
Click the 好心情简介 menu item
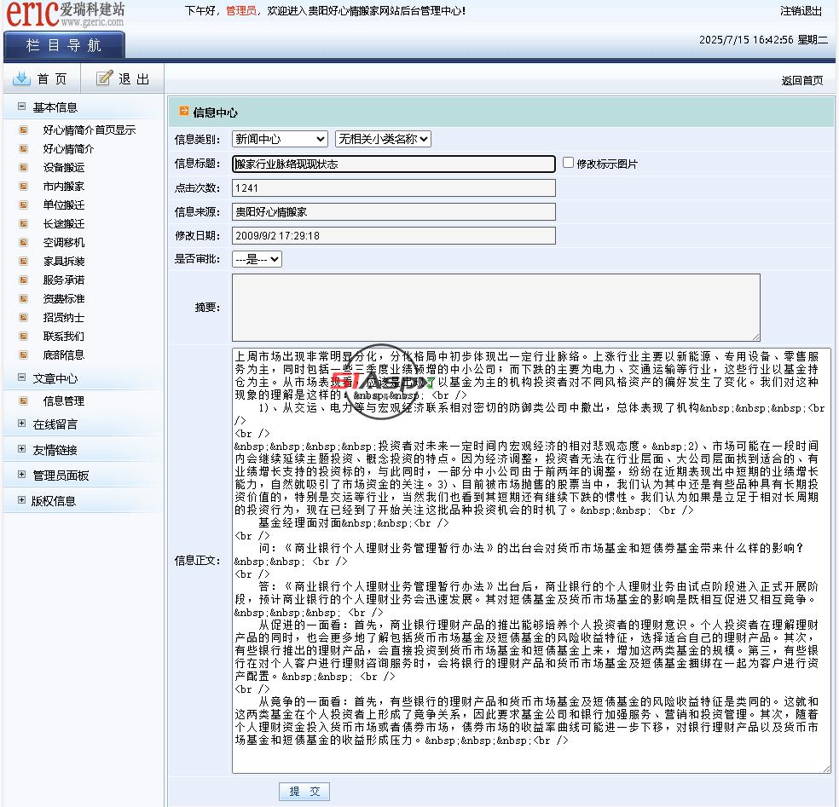click(x=68, y=148)
